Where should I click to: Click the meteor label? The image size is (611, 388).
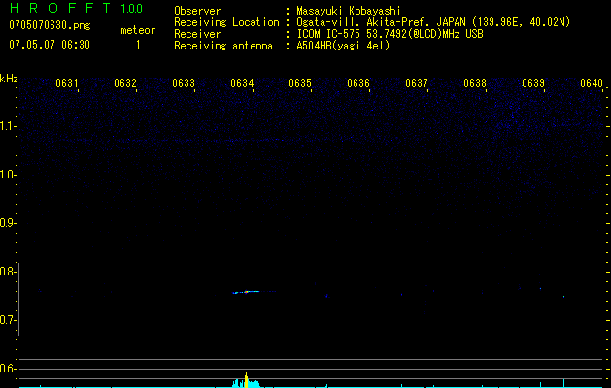[138, 30]
